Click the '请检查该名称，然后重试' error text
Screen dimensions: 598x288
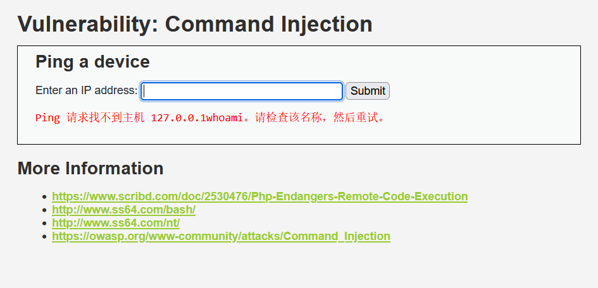pyautogui.click(x=316, y=118)
